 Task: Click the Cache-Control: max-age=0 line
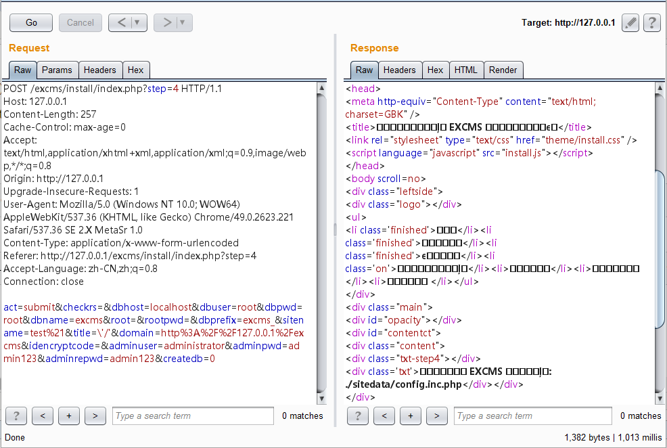[65, 127]
